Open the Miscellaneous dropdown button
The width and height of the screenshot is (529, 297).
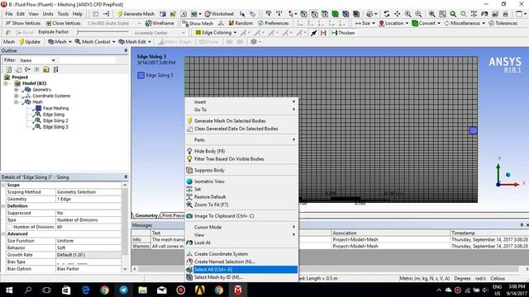[x=465, y=23]
